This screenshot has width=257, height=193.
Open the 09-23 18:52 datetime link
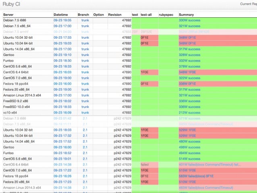[62, 153]
